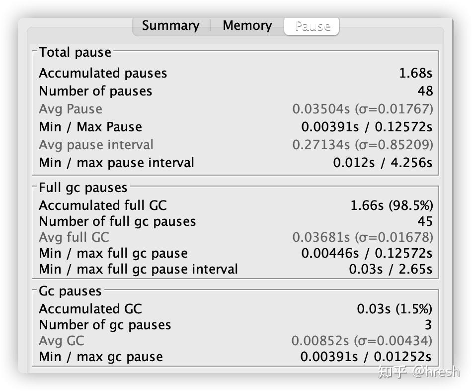The width and height of the screenshot is (472, 391).
Task: Click Number of gc pauses count 3
Action: tap(428, 325)
